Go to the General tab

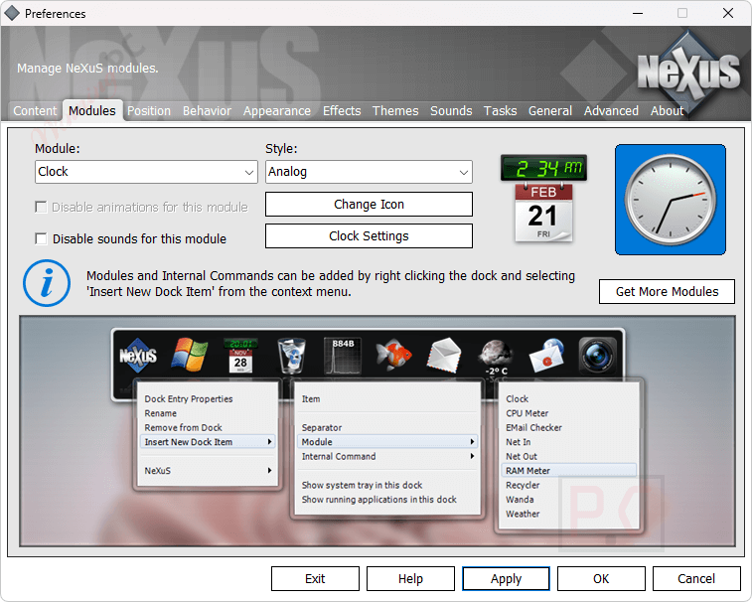click(550, 111)
